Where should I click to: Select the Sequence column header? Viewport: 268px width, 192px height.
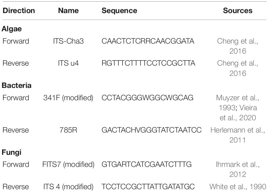(x=119, y=11)
